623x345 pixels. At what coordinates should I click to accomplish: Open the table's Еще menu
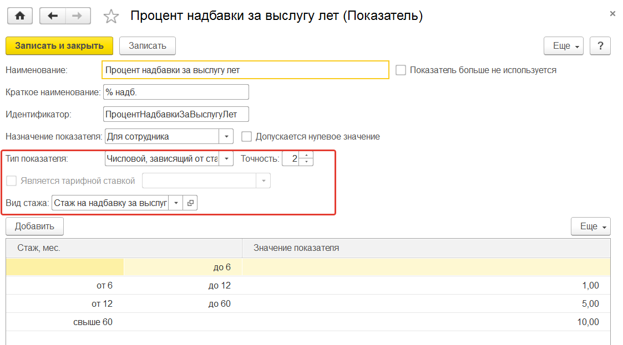coord(590,226)
